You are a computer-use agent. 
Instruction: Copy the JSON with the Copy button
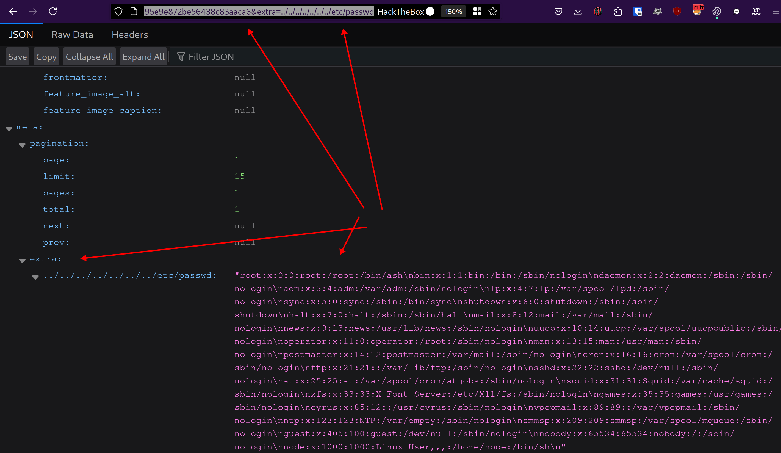46,57
